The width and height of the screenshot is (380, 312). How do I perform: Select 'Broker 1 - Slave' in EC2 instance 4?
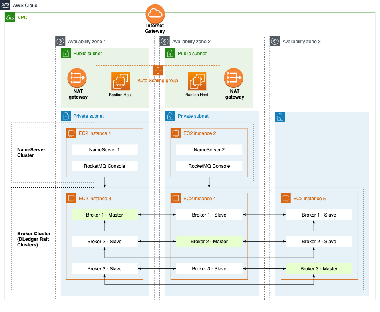click(209, 215)
